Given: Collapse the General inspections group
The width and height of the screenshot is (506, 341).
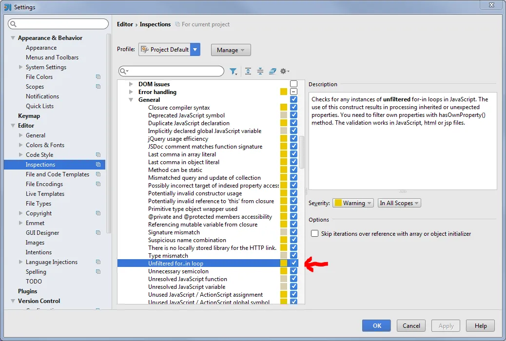Looking at the screenshot, I should [x=131, y=100].
